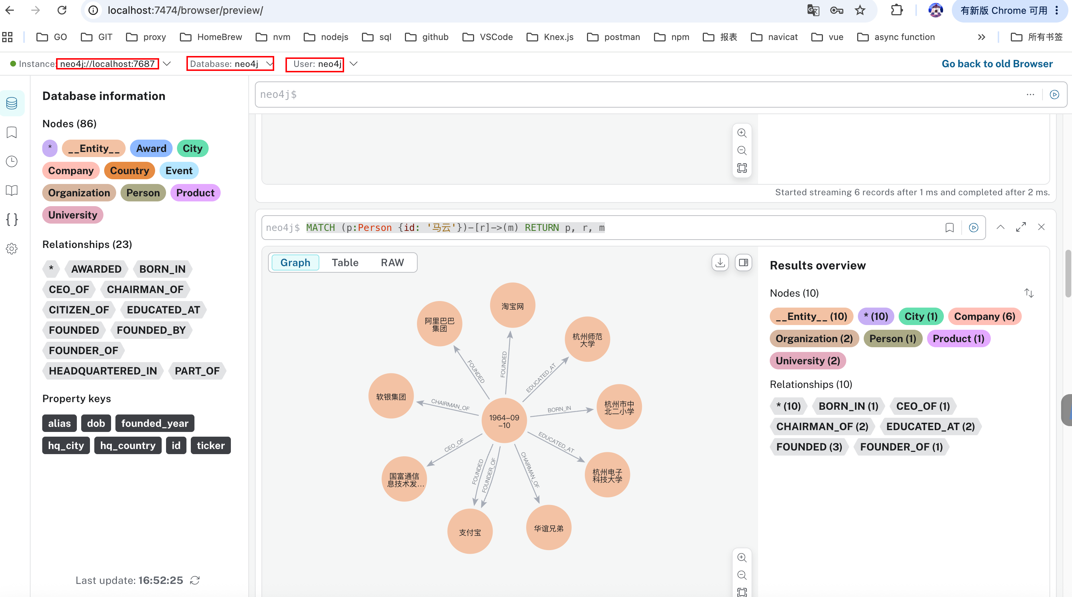Bookmark this page with the star icon
Screen dimensions: 1072x597
pos(860,11)
